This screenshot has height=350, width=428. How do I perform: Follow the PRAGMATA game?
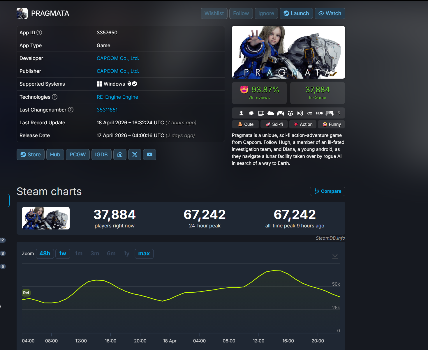click(241, 13)
